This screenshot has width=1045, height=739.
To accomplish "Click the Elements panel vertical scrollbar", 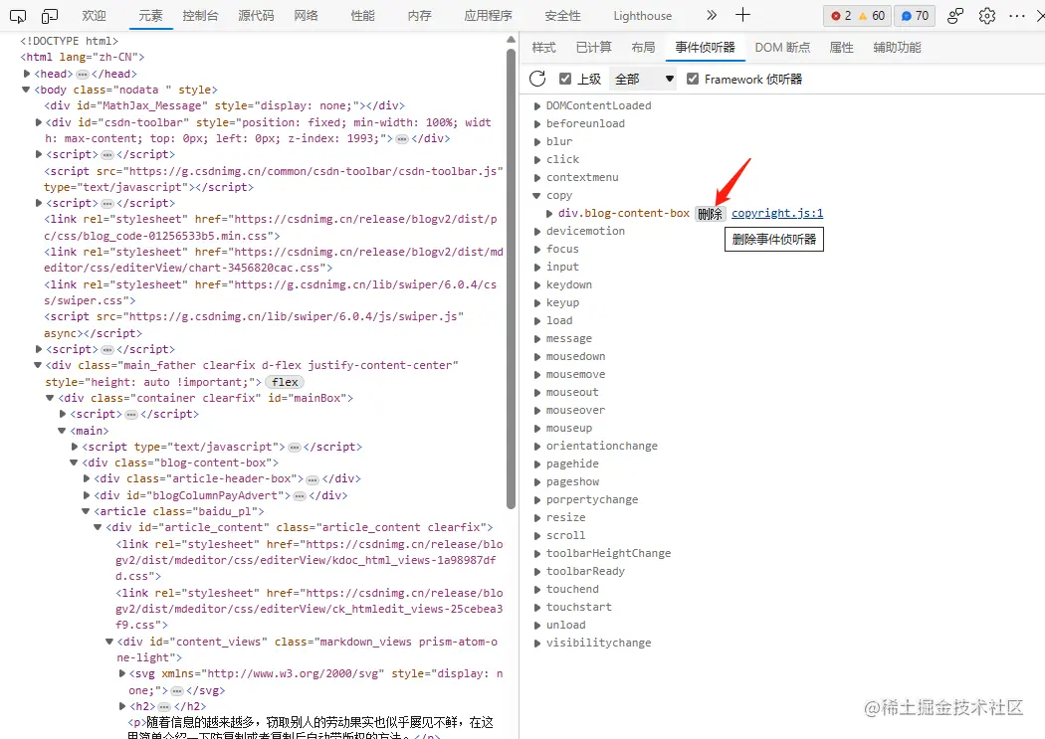I will (512, 278).
